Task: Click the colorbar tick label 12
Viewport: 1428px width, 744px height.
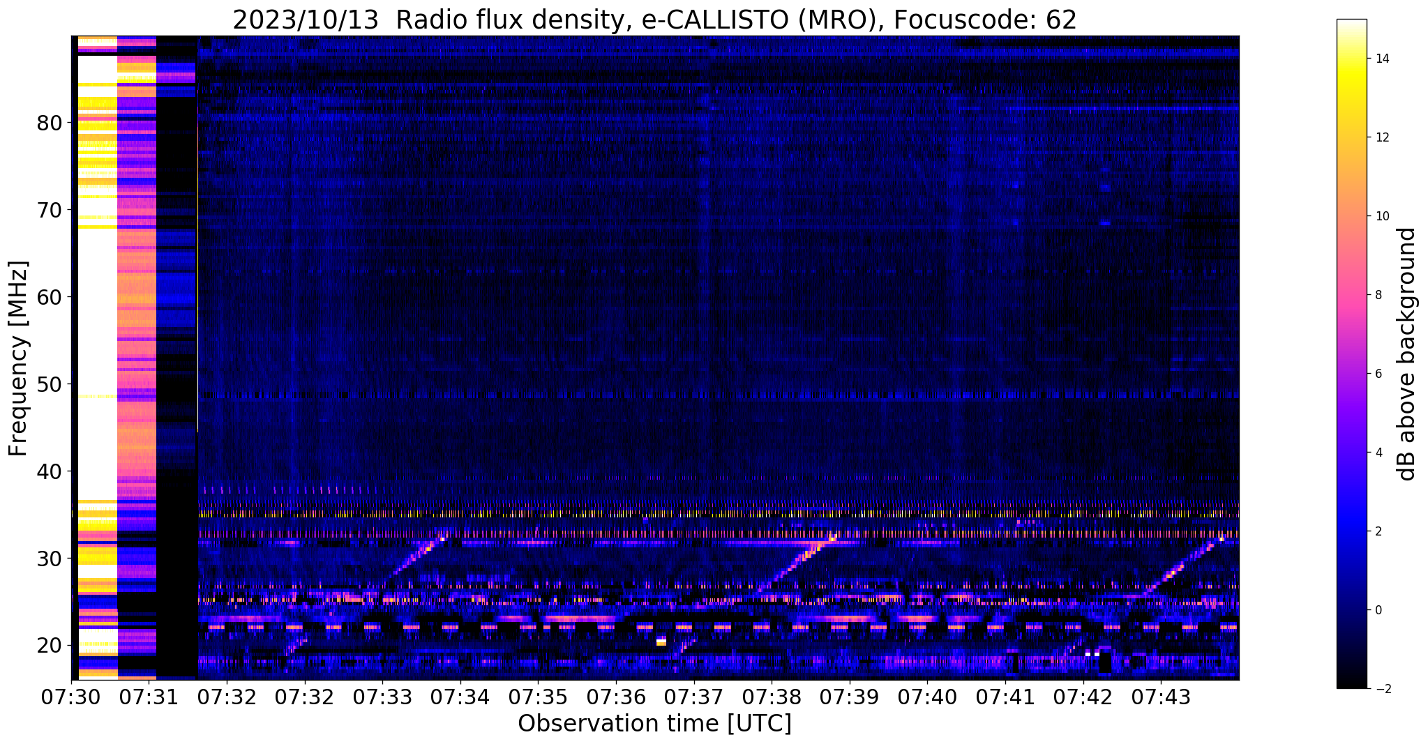Action: 1381,137
